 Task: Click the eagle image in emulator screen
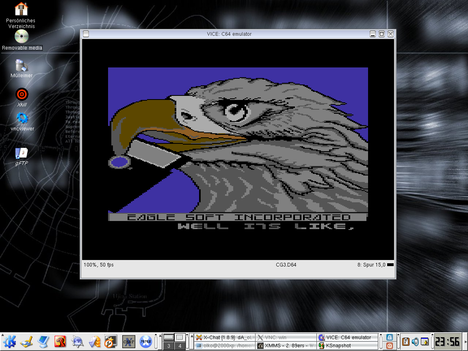[238, 140]
